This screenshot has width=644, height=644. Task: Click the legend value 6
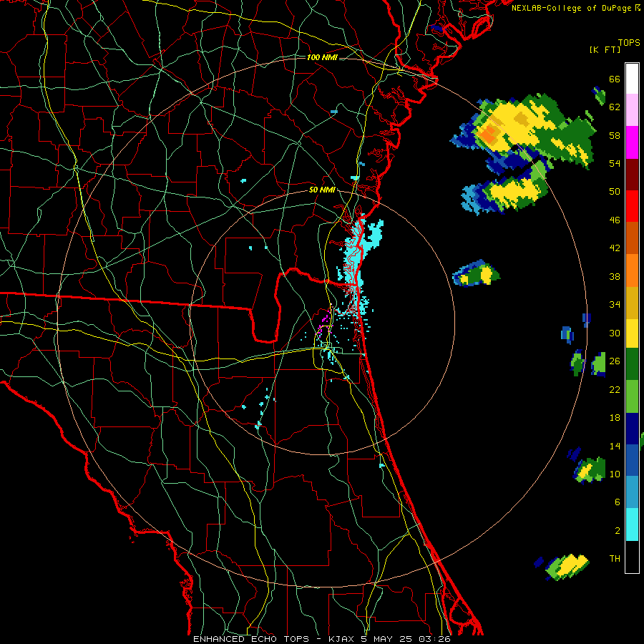[x=618, y=502]
